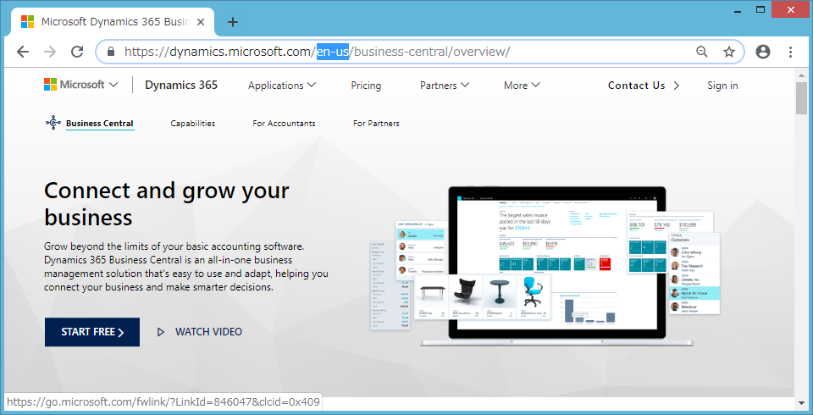813x415 pixels.
Task: Expand the More menu
Action: pos(523,85)
